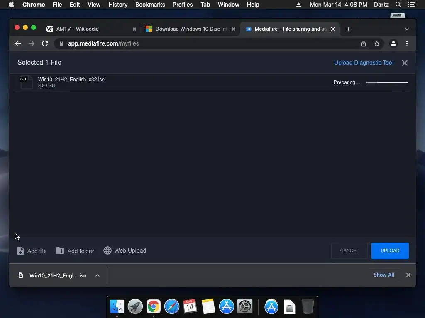Select the MediaFire tab
The height and width of the screenshot is (318, 425).
pos(290,29)
